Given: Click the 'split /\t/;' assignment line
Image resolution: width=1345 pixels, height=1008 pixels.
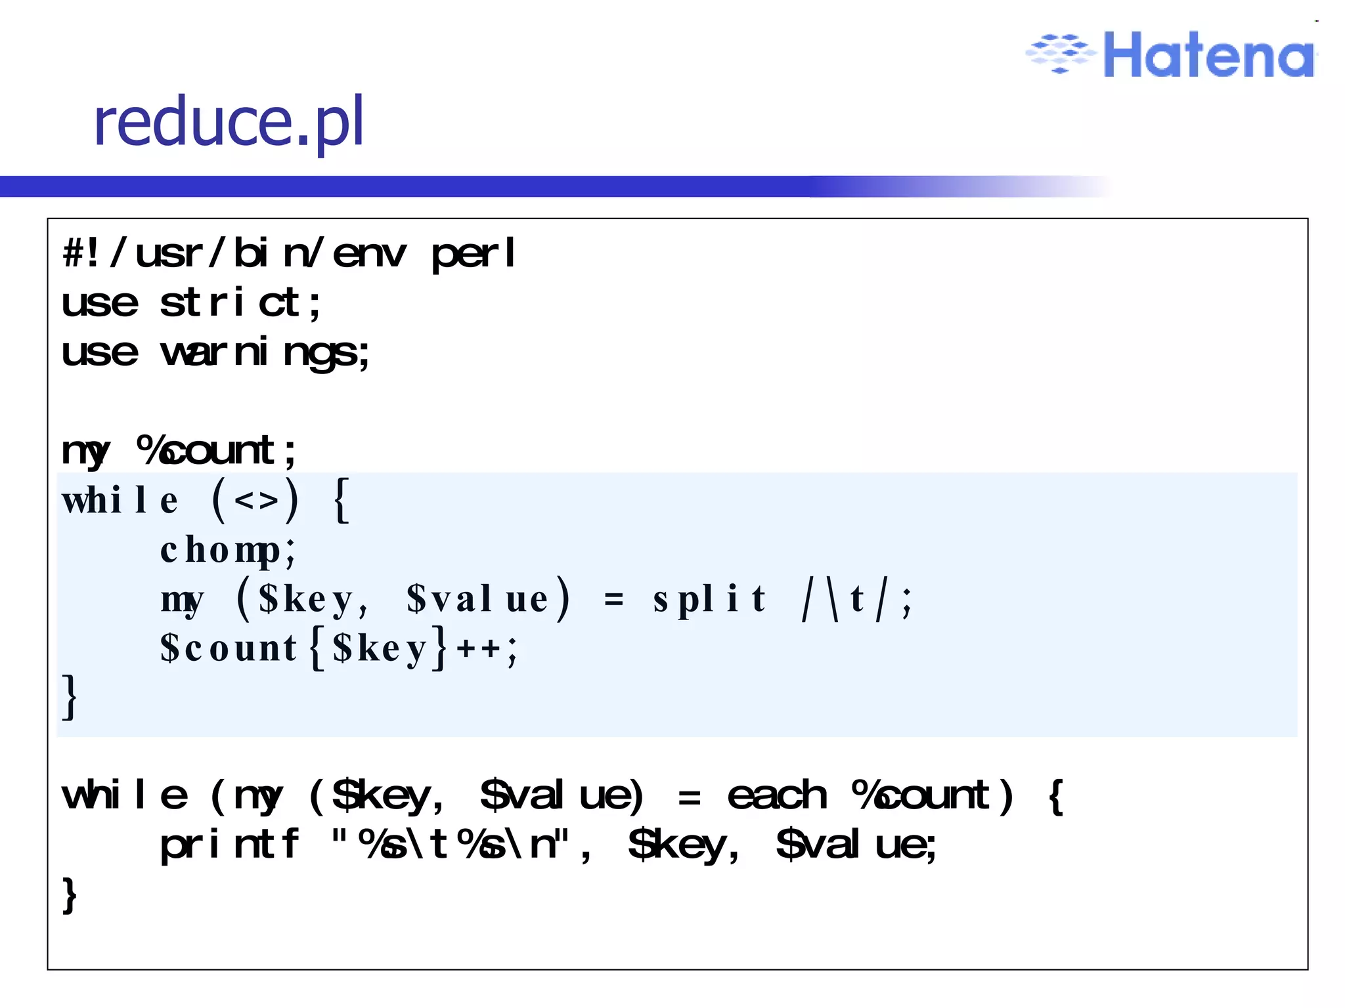Looking at the screenshot, I should click(x=536, y=598).
